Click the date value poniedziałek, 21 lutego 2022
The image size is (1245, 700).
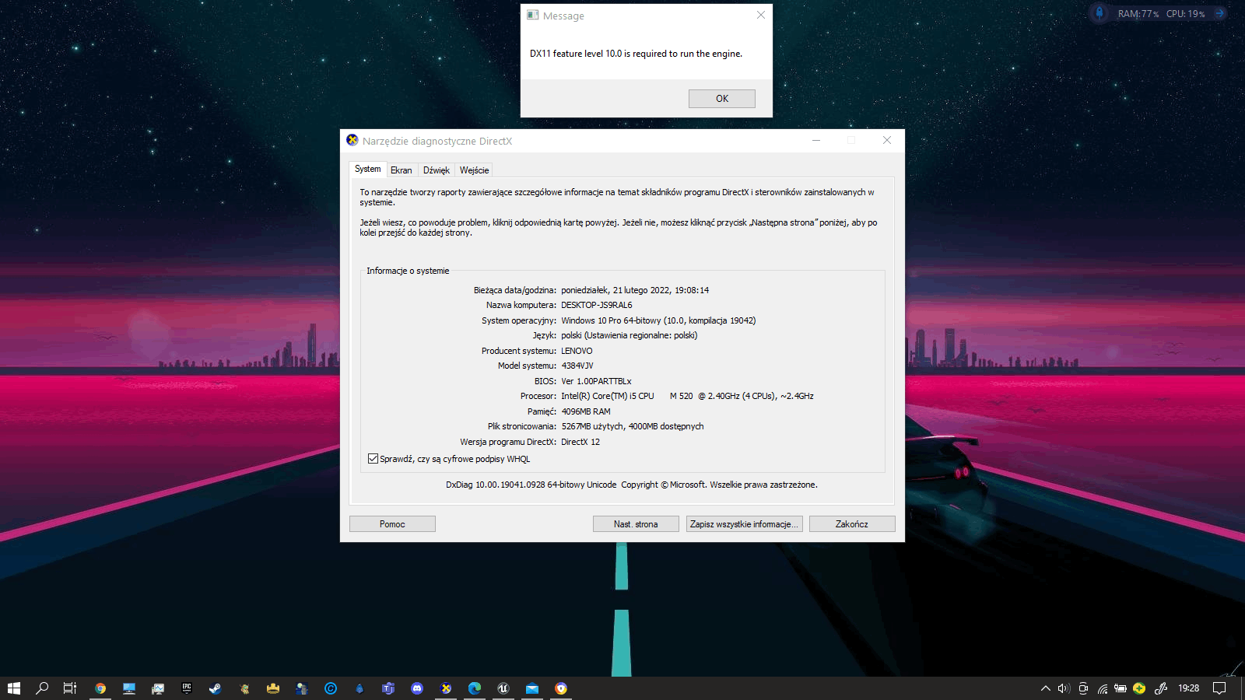(x=635, y=290)
